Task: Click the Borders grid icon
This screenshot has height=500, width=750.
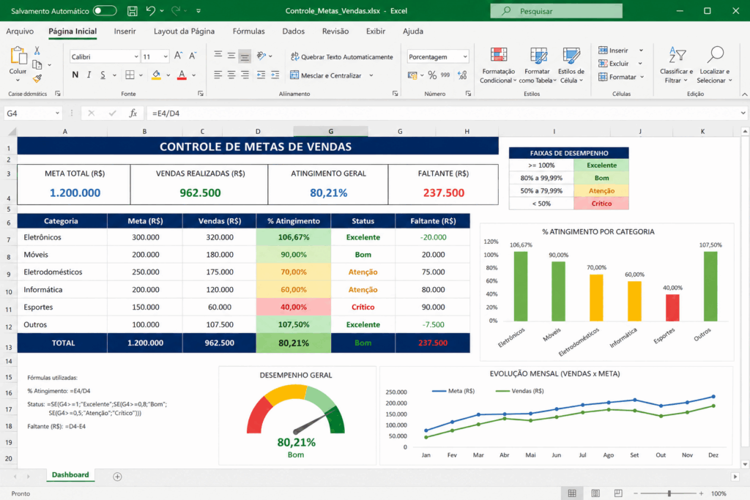Action: [130, 75]
